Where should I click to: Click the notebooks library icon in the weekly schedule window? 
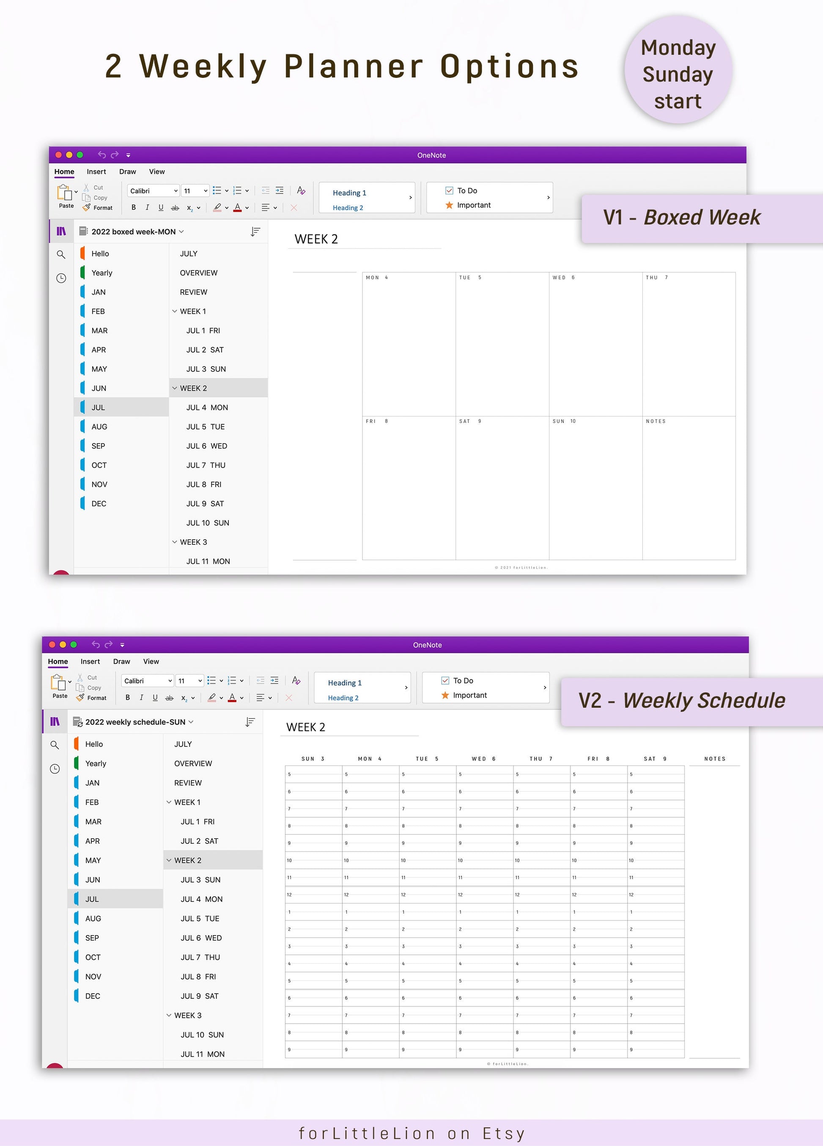[55, 721]
